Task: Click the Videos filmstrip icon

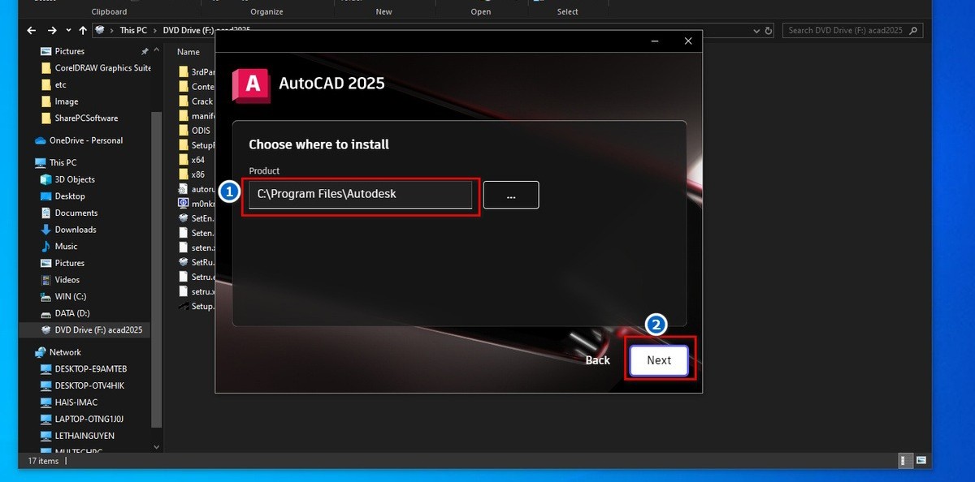Action: (46, 280)
